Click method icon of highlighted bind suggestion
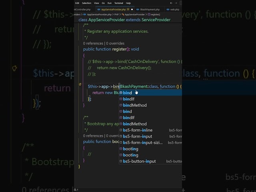Screen dimensions: 256x192 coord(121,93)
